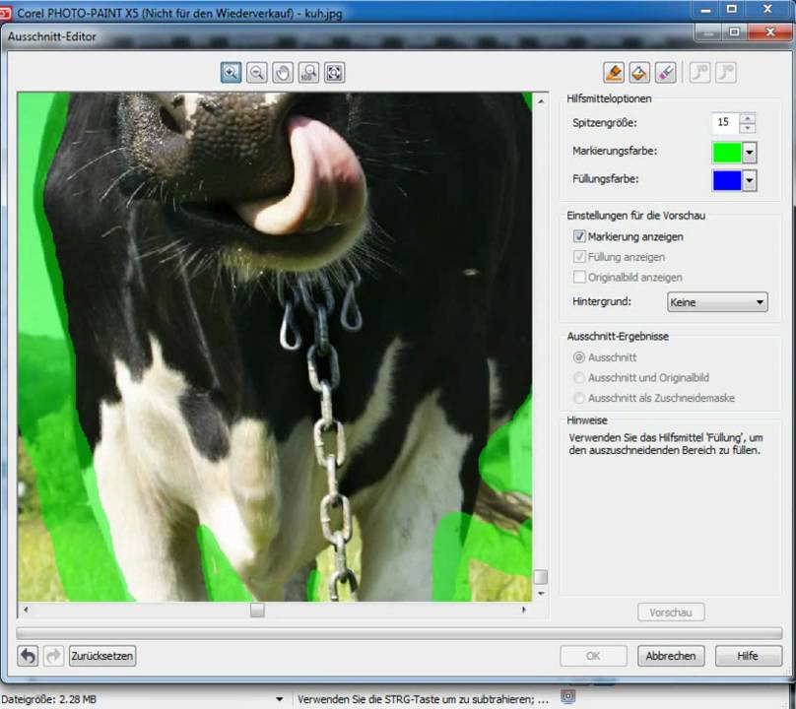Select Ausschnitt und Originalbild option

[578, 377]
